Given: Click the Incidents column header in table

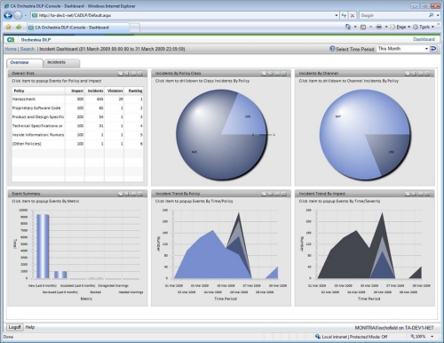Looking at the screenshot, I should (x=95, y=91).
